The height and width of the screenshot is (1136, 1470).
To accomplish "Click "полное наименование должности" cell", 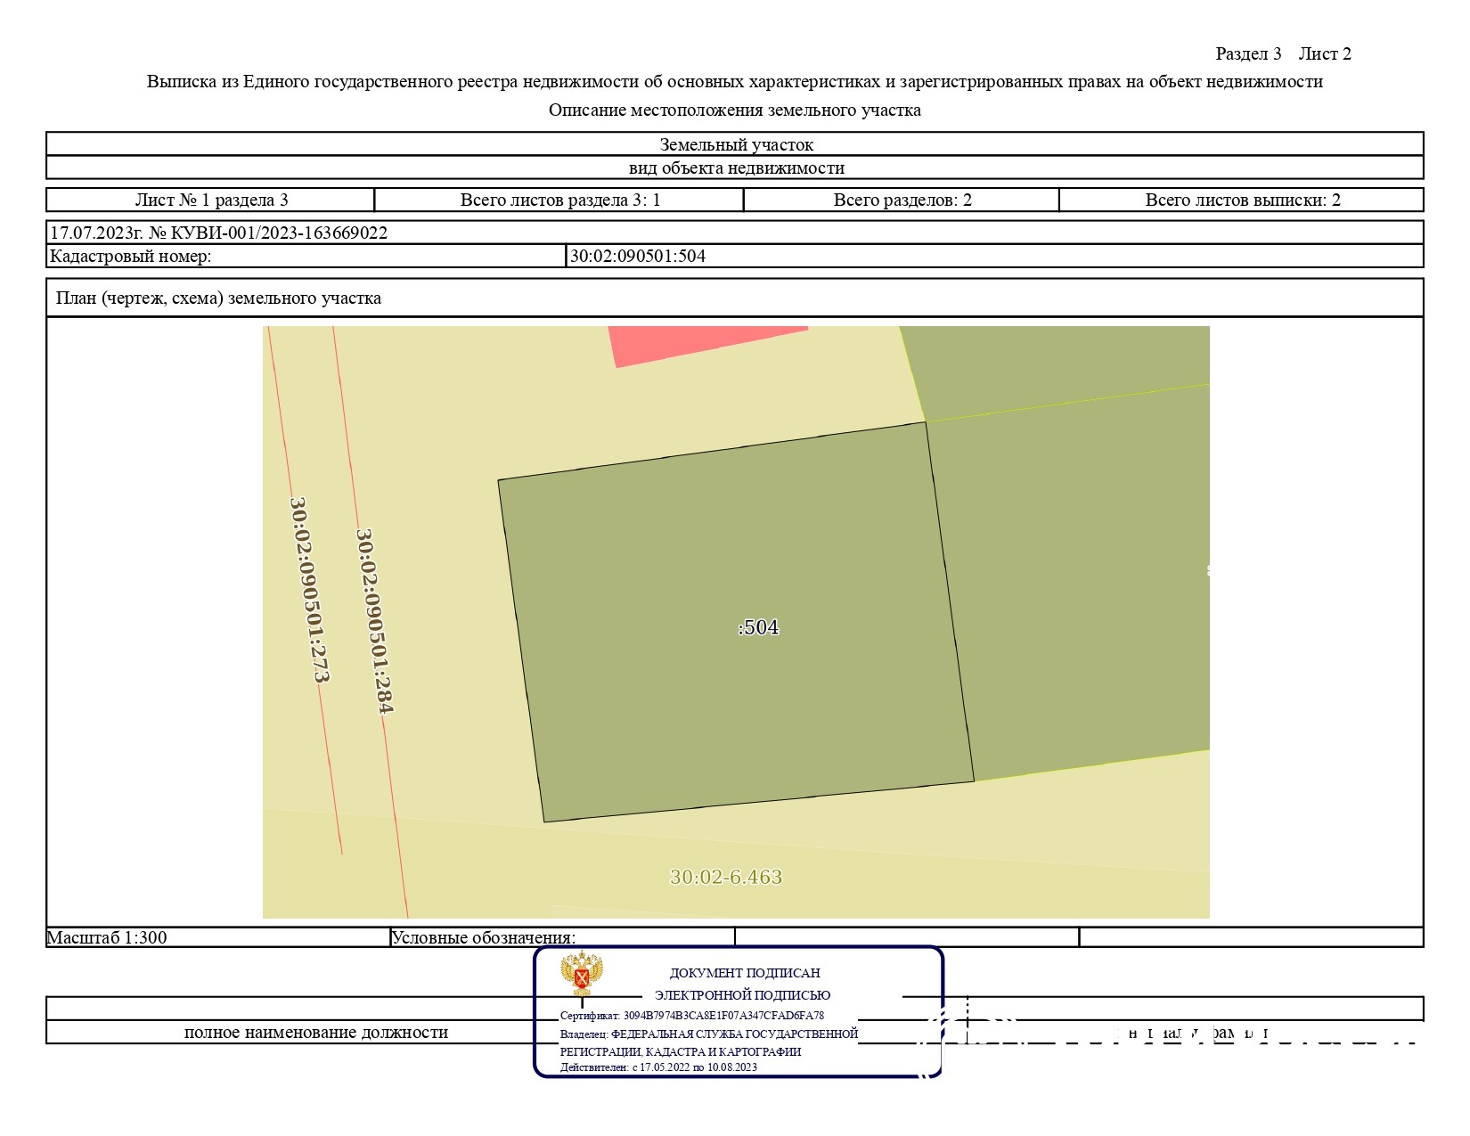I will 315,1032.
